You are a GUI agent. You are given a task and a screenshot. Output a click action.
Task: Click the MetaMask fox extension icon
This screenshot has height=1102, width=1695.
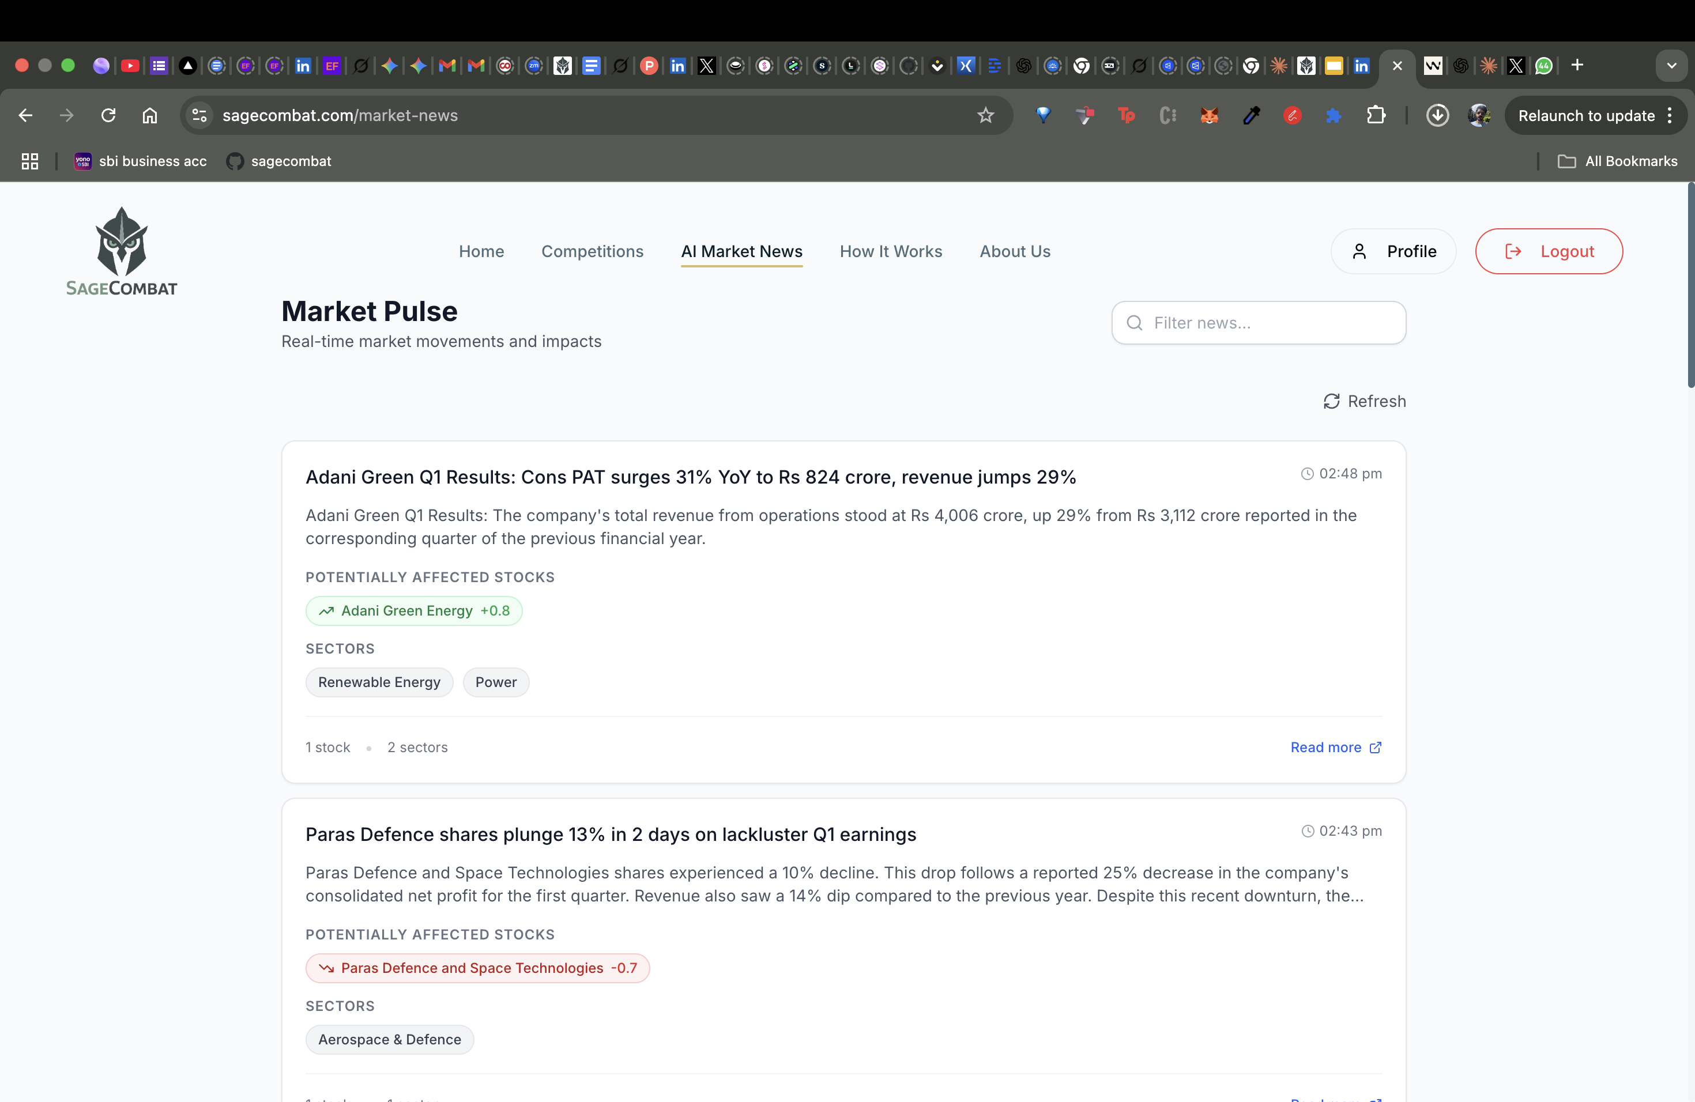click(1210, 115)
